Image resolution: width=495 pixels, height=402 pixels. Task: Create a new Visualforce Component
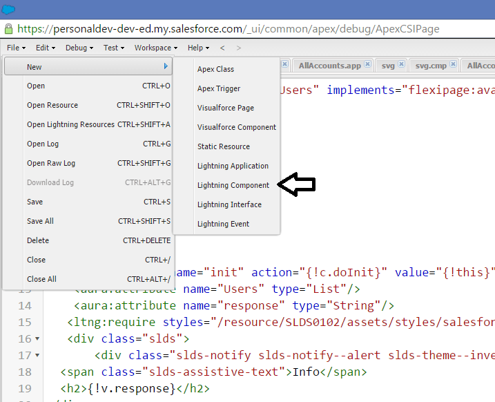[226, 127]
